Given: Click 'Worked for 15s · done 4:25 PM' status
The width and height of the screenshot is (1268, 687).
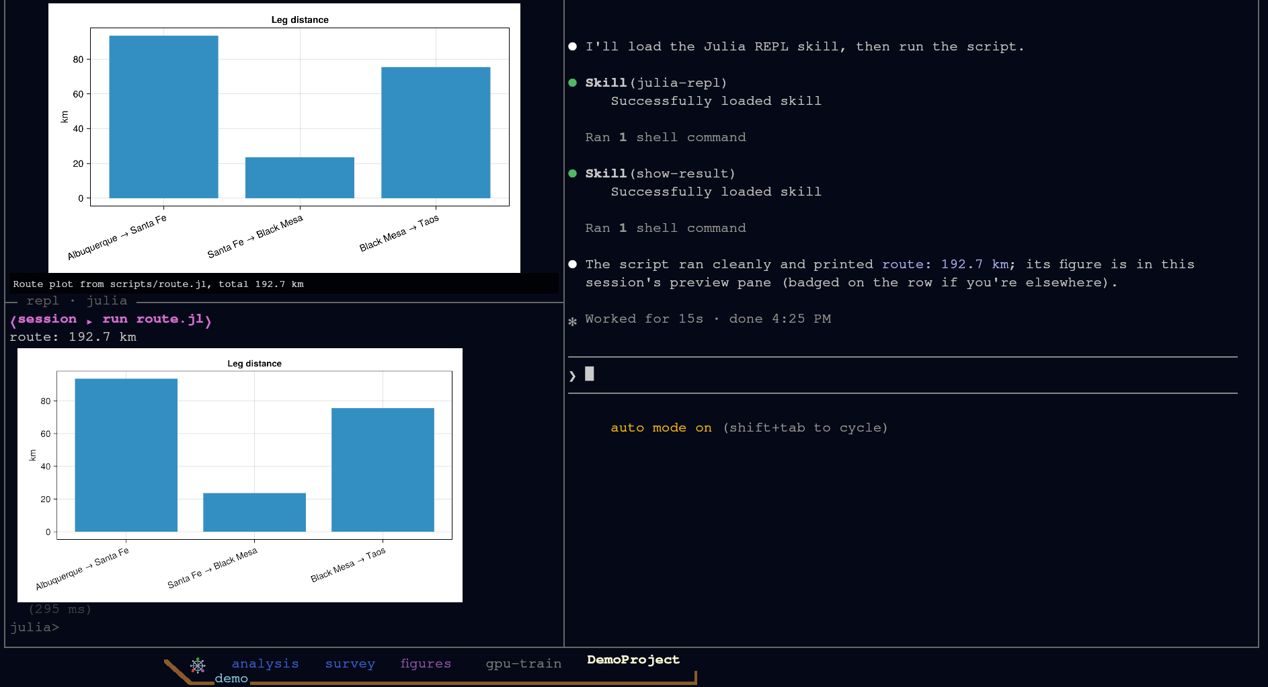Looking at the screenshot, I should (708, 319).
